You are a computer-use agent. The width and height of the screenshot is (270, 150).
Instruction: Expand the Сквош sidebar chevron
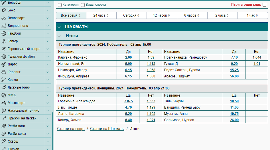(48, 141)
